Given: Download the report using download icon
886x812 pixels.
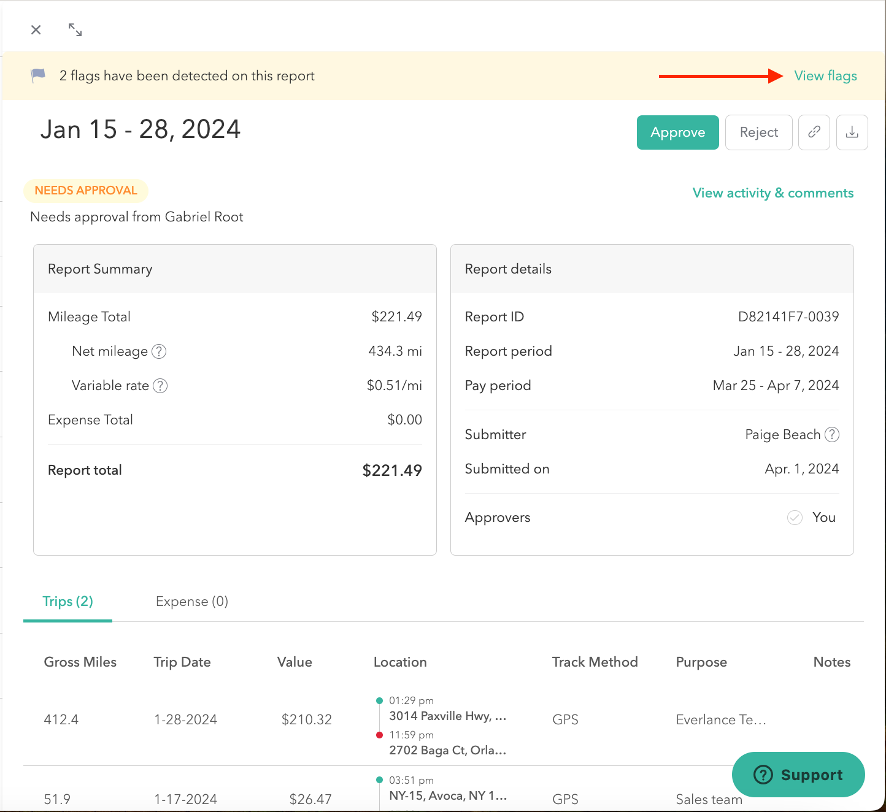Looking at the screenshot, I should [852, 132].
